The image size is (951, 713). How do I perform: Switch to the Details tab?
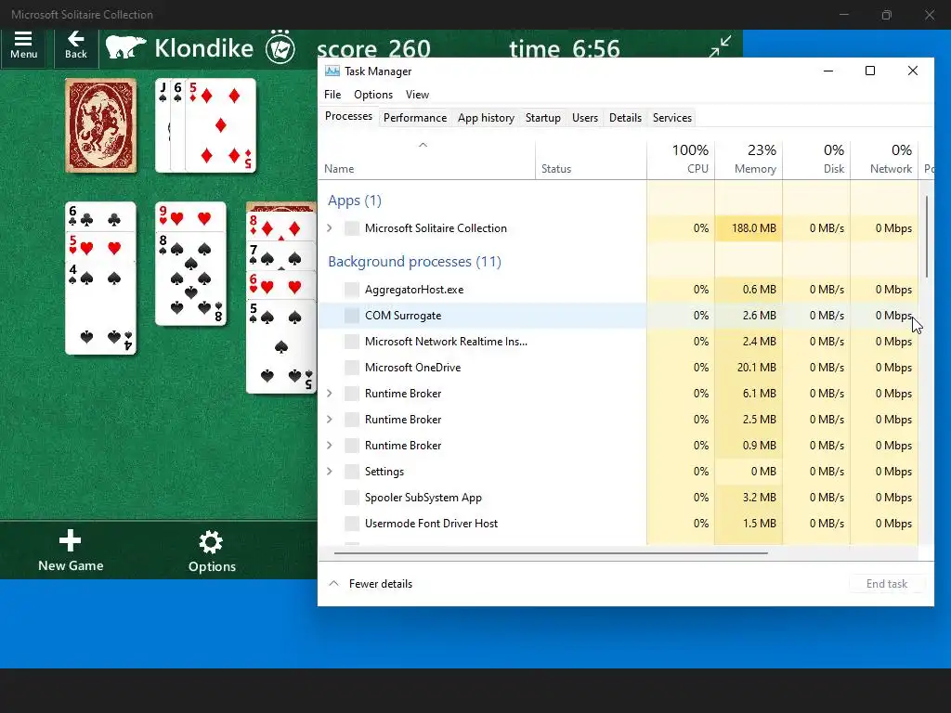click(625, 118)
